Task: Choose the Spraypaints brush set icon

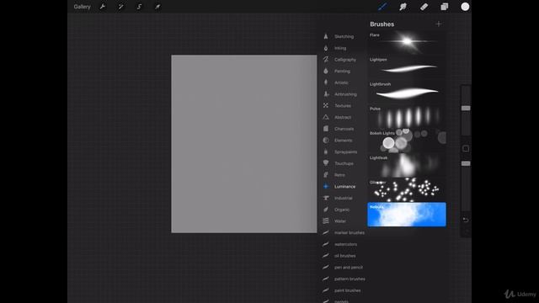Action: (326, 151)
